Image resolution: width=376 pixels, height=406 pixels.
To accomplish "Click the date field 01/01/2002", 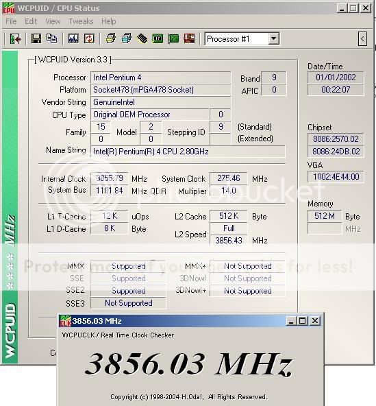I will (336, 77).
